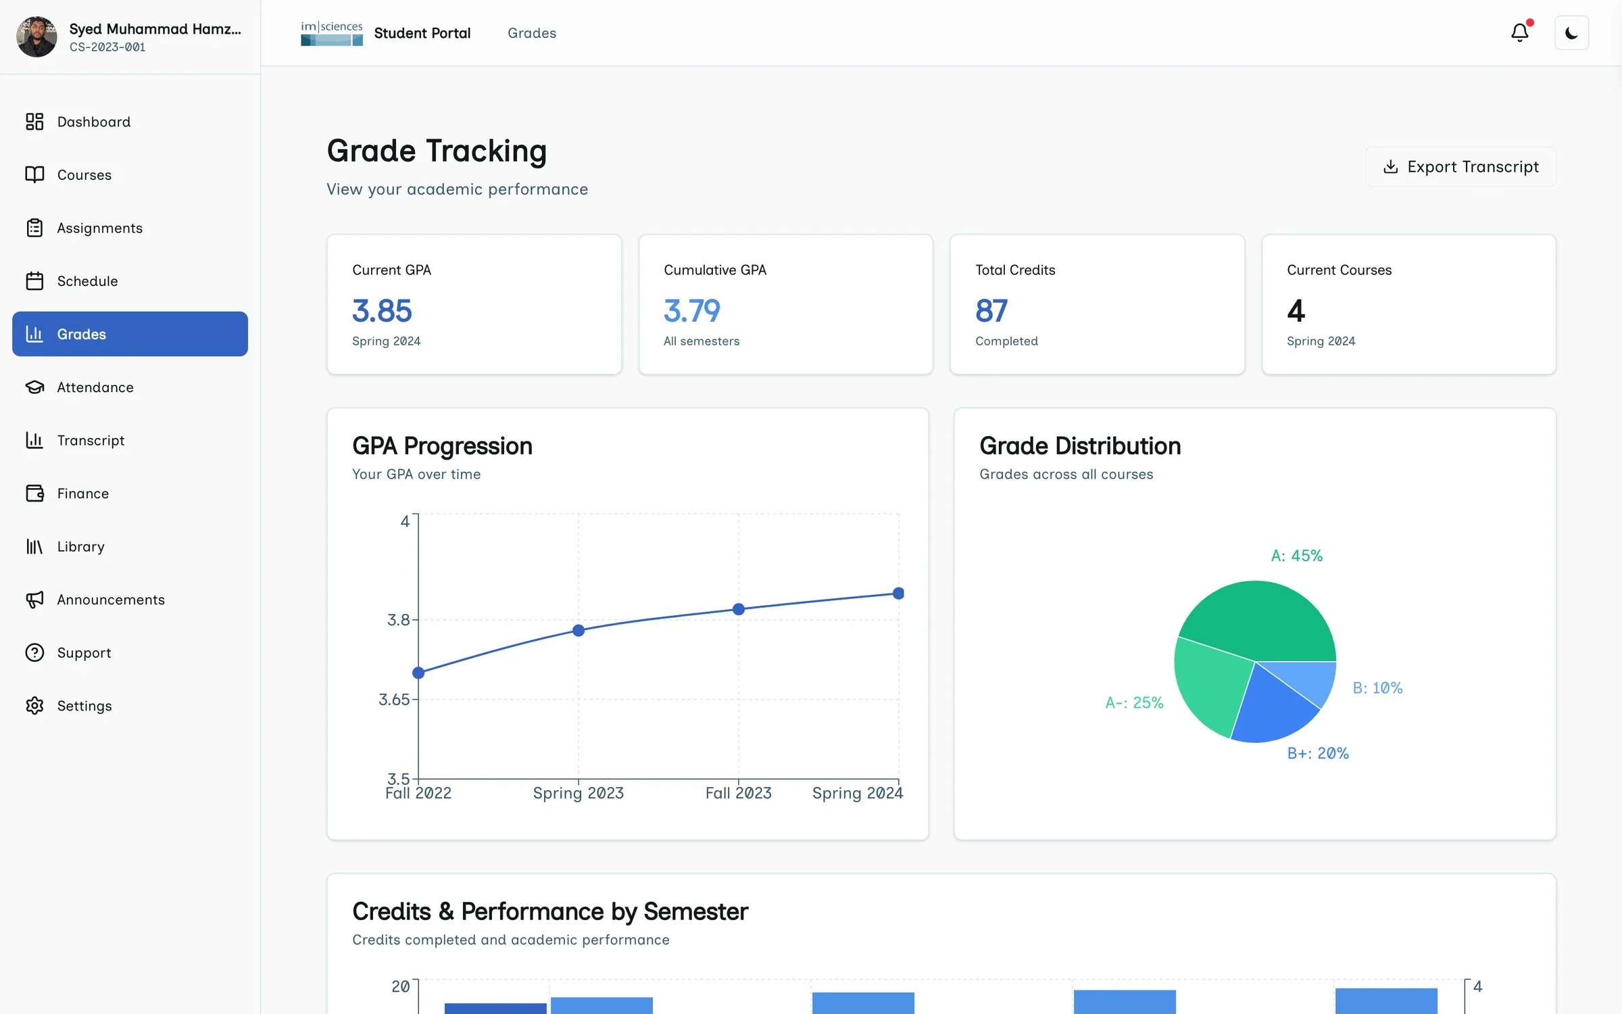This screenshot has height=1014, width=1622.
Task: Click Spring 2023 data point on GPA chart
Action: click(x=579, y=630)
